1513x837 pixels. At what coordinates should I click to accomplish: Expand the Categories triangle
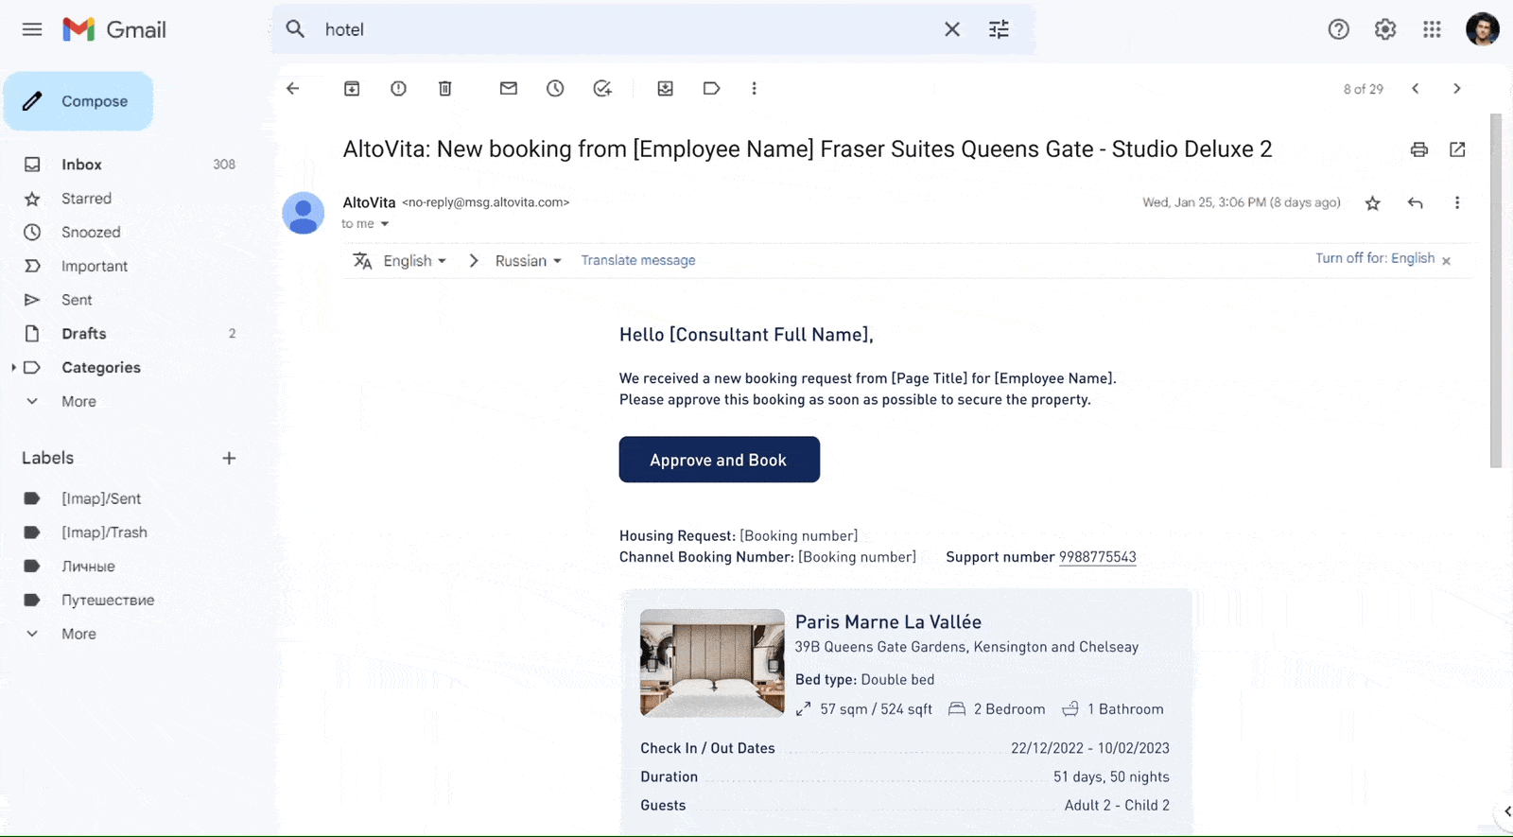13,368
